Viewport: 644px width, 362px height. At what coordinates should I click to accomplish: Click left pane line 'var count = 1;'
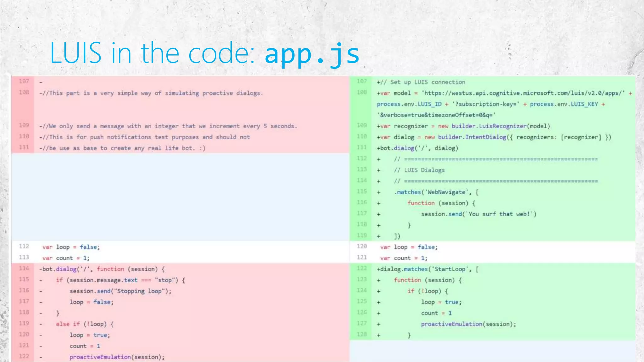[66, 258]
